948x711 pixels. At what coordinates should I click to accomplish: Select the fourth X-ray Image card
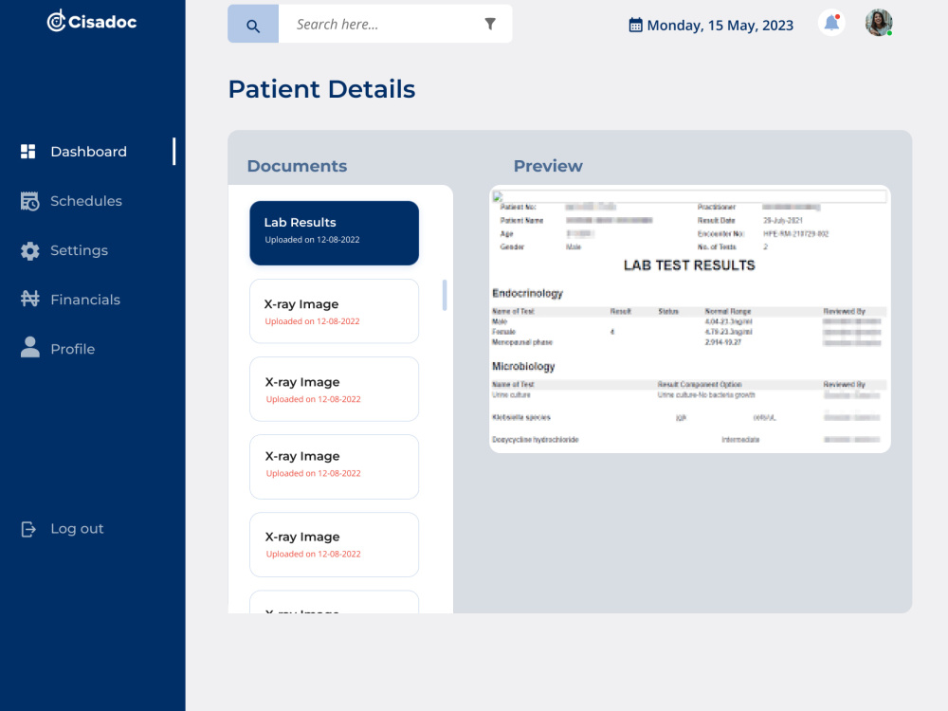[335, 545]
